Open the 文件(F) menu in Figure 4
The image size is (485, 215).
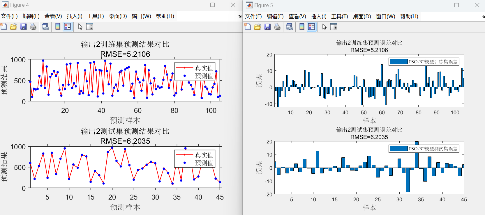point(9,16)
